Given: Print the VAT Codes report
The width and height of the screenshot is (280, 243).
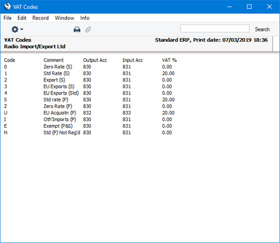Looking at the screenshot, I should click(77, 29).
